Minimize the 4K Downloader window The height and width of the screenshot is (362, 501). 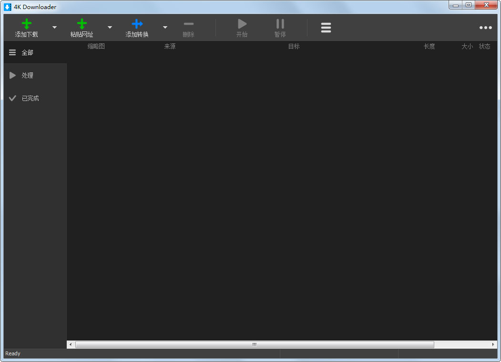click(455, 5)
